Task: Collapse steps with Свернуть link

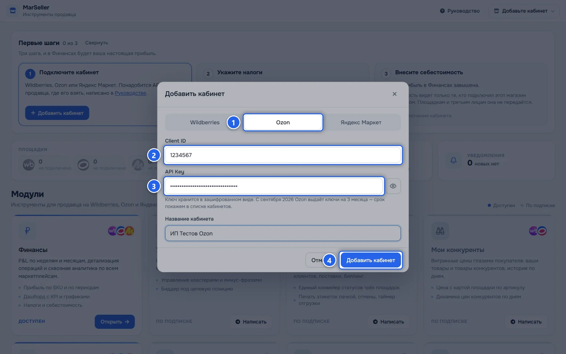Action: pyautogui.click(x=97, y=43)
